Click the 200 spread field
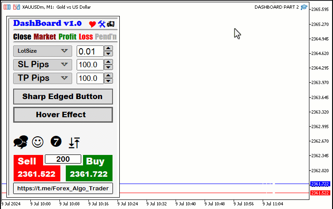This screenshot has height=209, width=333. [x=63, y=159]
